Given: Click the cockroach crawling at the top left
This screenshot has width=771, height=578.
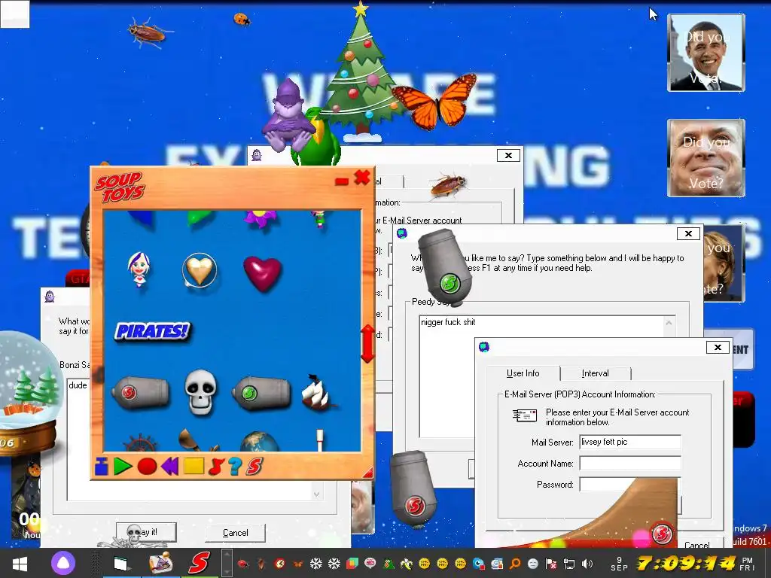Looking at the screenshot, I should point(148,32).
